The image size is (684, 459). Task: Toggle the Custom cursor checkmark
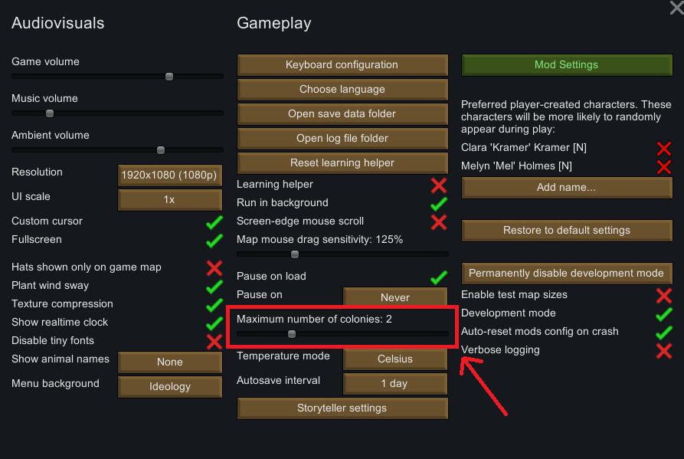214,222
